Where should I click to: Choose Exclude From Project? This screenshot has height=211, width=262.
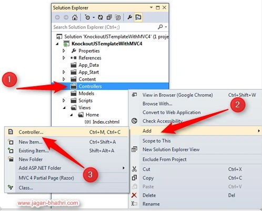[x=195, y=159]
